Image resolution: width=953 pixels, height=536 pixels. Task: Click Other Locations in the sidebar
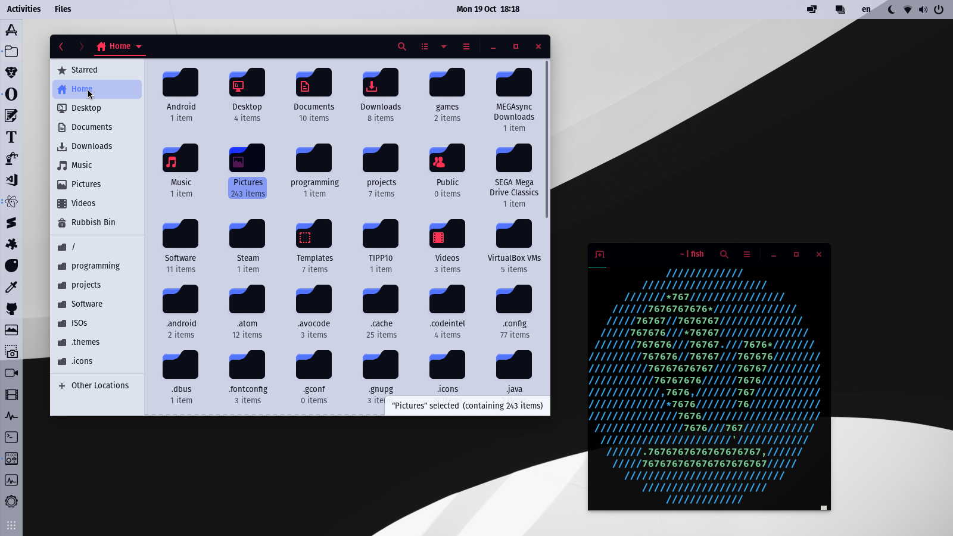97,386
